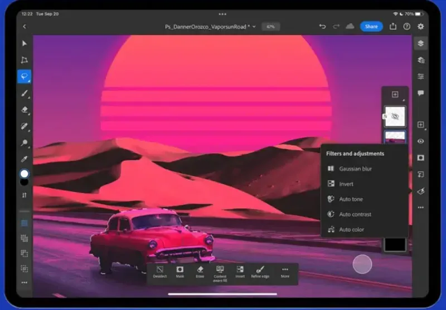This screenshot has height=310, width=446.
Task: Open right taskbar more options dots
Action: 421,208
